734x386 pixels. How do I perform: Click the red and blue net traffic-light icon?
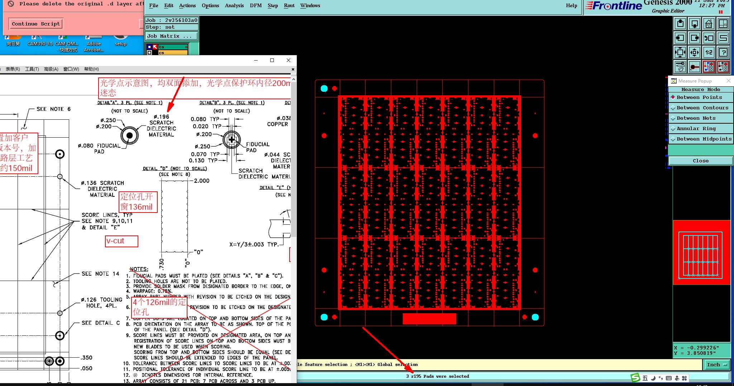[x=709, y=67]
